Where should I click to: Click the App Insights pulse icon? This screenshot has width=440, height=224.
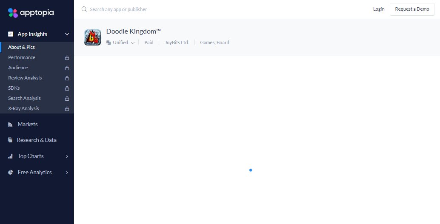[x=11, y=34]
